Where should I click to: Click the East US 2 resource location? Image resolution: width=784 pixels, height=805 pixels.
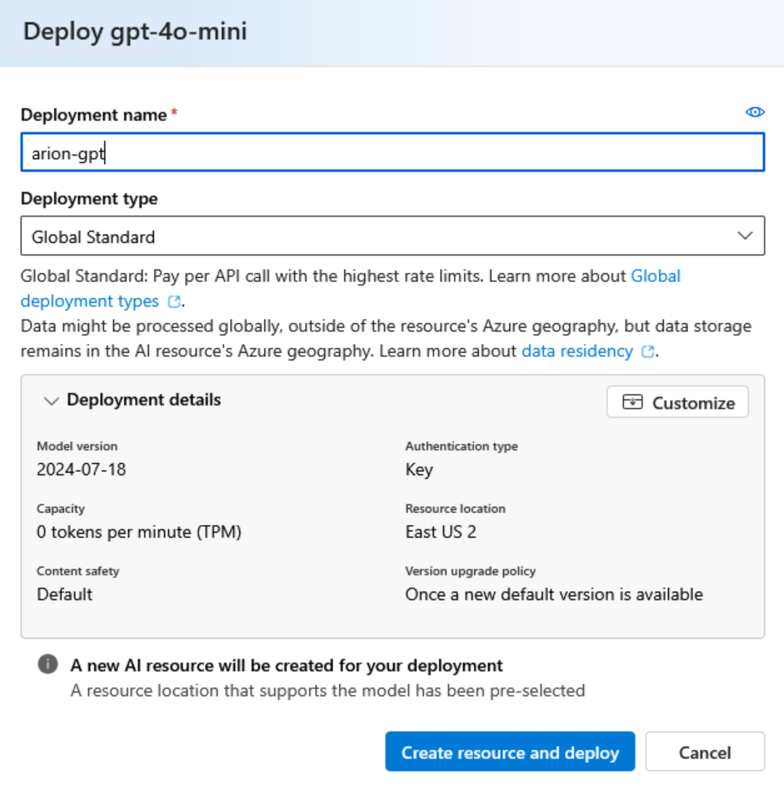coord(441,532)
